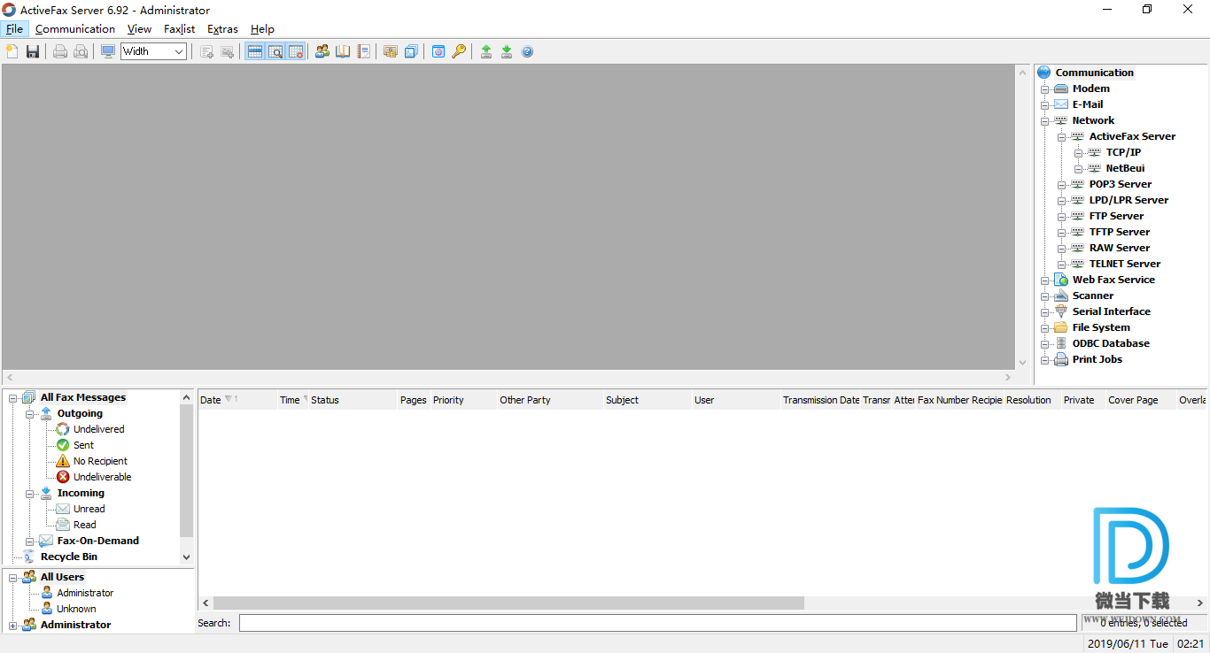Open the Unread incoming folder
This screenshot has height=653, width=1210.
click(89, 509)
